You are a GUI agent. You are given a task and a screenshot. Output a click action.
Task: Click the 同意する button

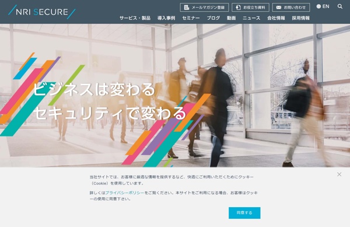(244, 213)
